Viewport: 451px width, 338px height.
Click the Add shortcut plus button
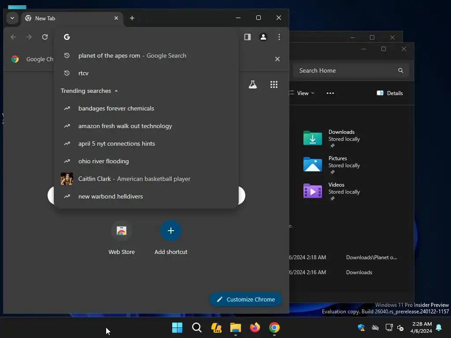tap(171, 231)
